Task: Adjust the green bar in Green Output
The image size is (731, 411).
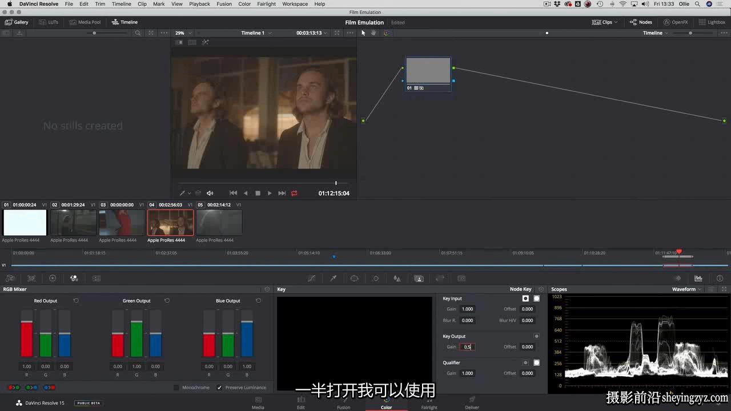Action: (x=136, y=340)
